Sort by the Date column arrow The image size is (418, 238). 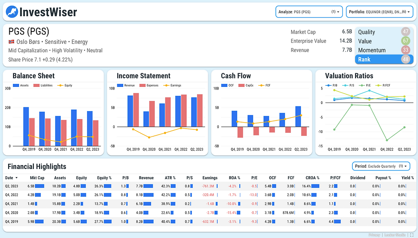(x=17, y=178)
